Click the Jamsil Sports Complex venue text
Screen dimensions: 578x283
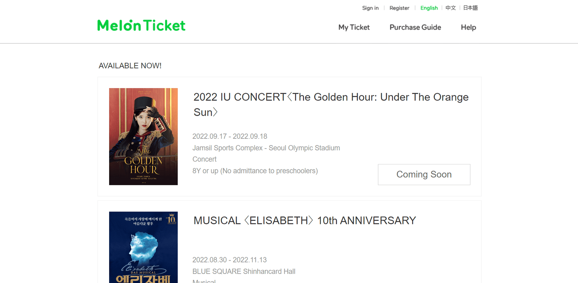click(266, 148)
